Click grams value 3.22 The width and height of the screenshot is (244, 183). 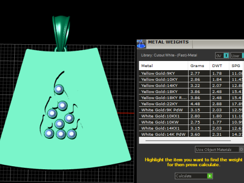[x=195, y=85]
